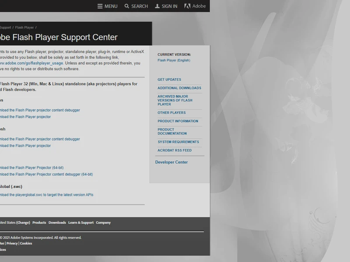Click the SIGN IN person icon
This screenshot has width=350, height=262.
tap(157, 6)
